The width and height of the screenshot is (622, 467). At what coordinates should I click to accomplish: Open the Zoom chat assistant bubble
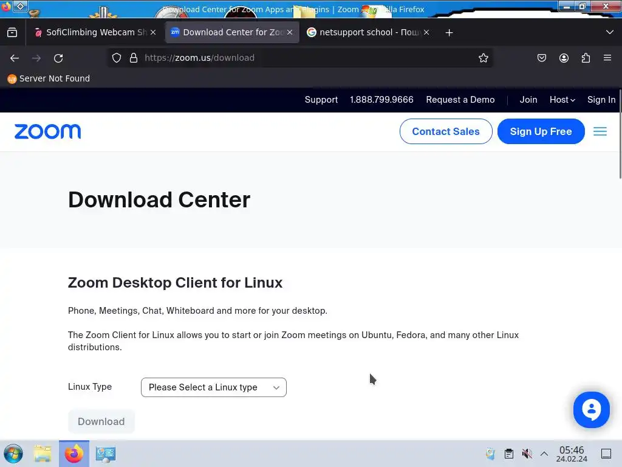pyautogui.click(x=592, y=410)
